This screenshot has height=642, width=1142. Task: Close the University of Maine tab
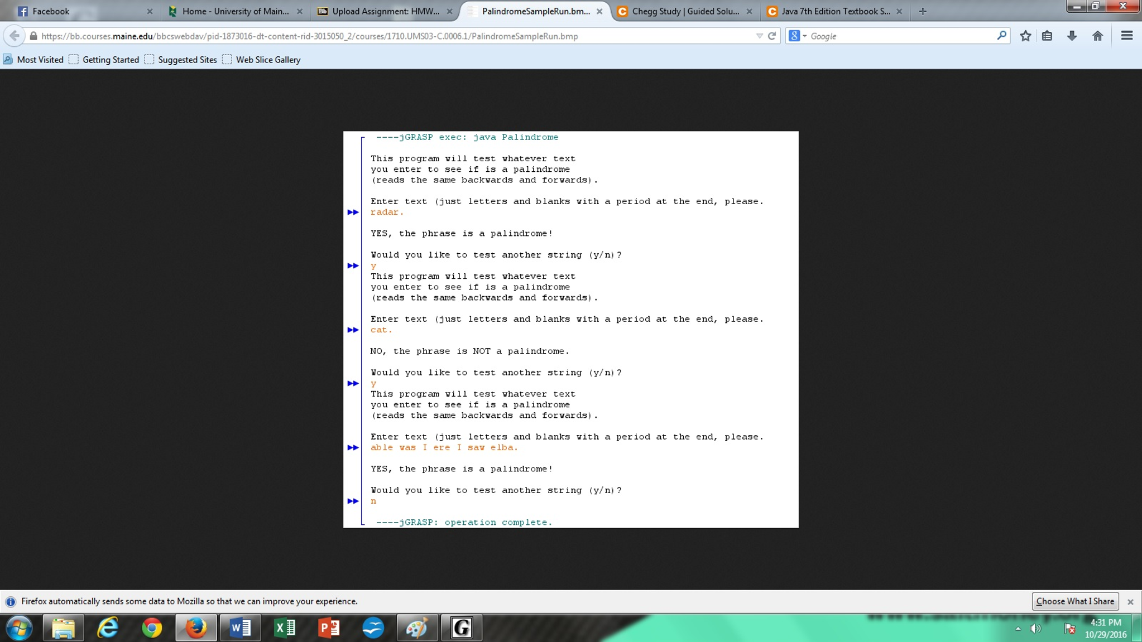tap(300, 11)
